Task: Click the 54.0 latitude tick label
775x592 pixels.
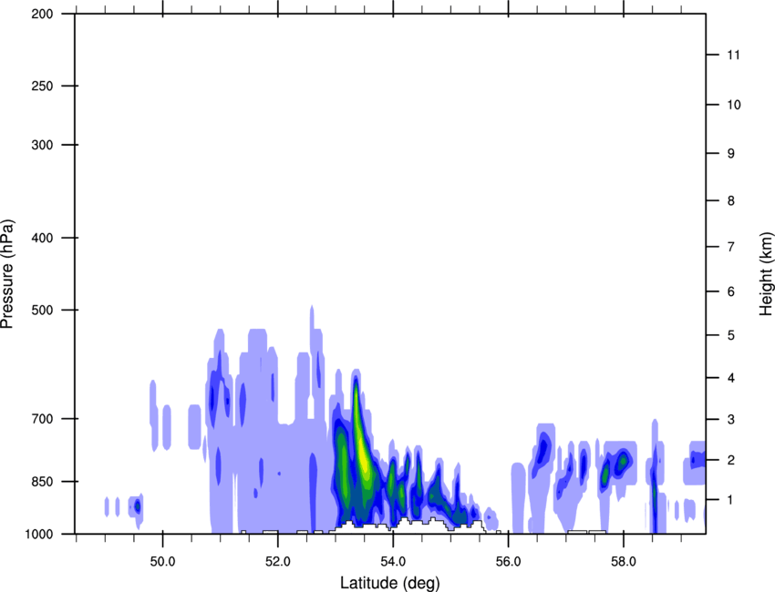Action: tap(393, 562)
